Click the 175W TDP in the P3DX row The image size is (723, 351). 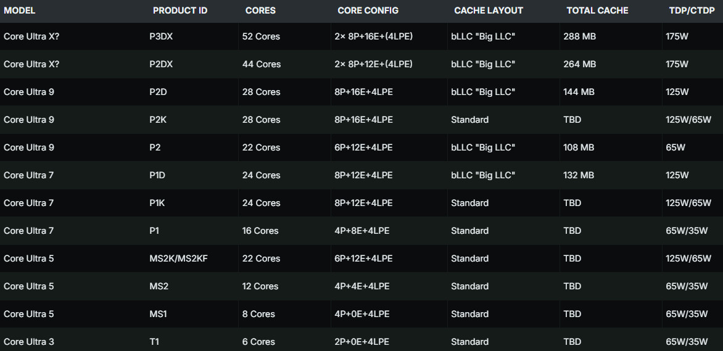pos(677,36)
